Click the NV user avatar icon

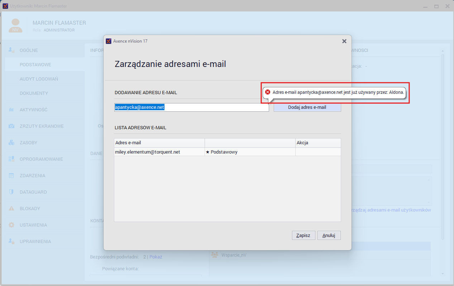15,26
